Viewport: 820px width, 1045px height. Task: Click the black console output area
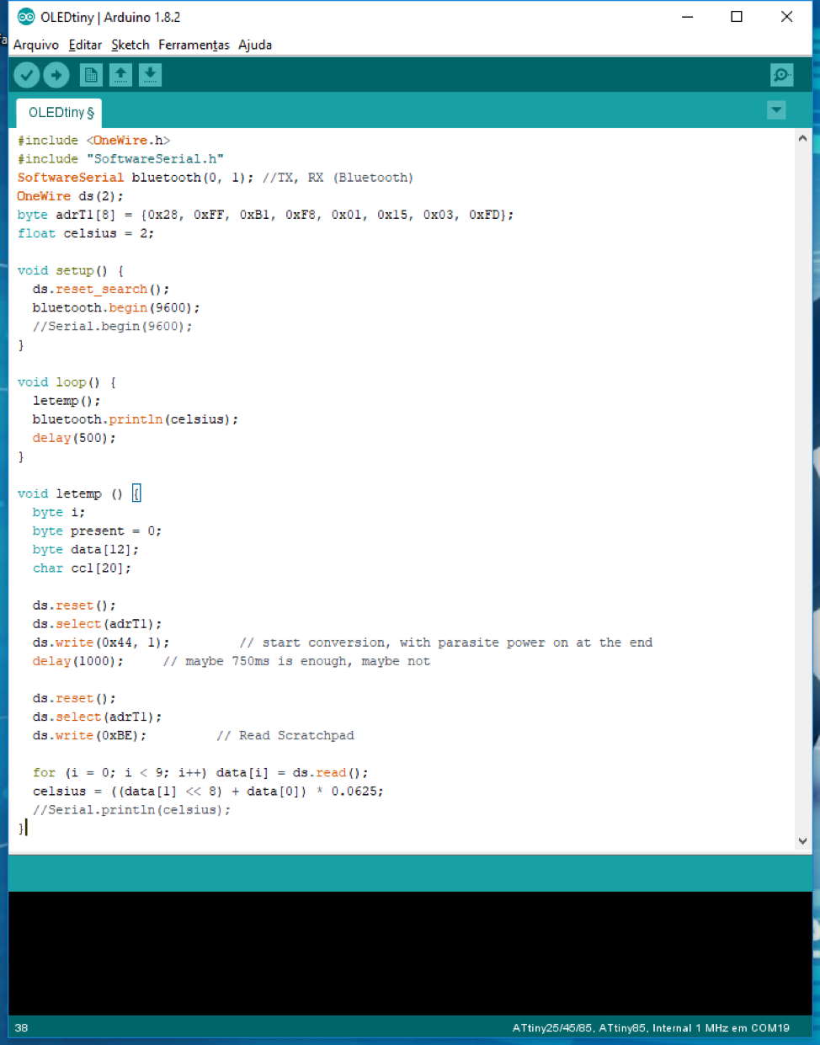(410, 952)
